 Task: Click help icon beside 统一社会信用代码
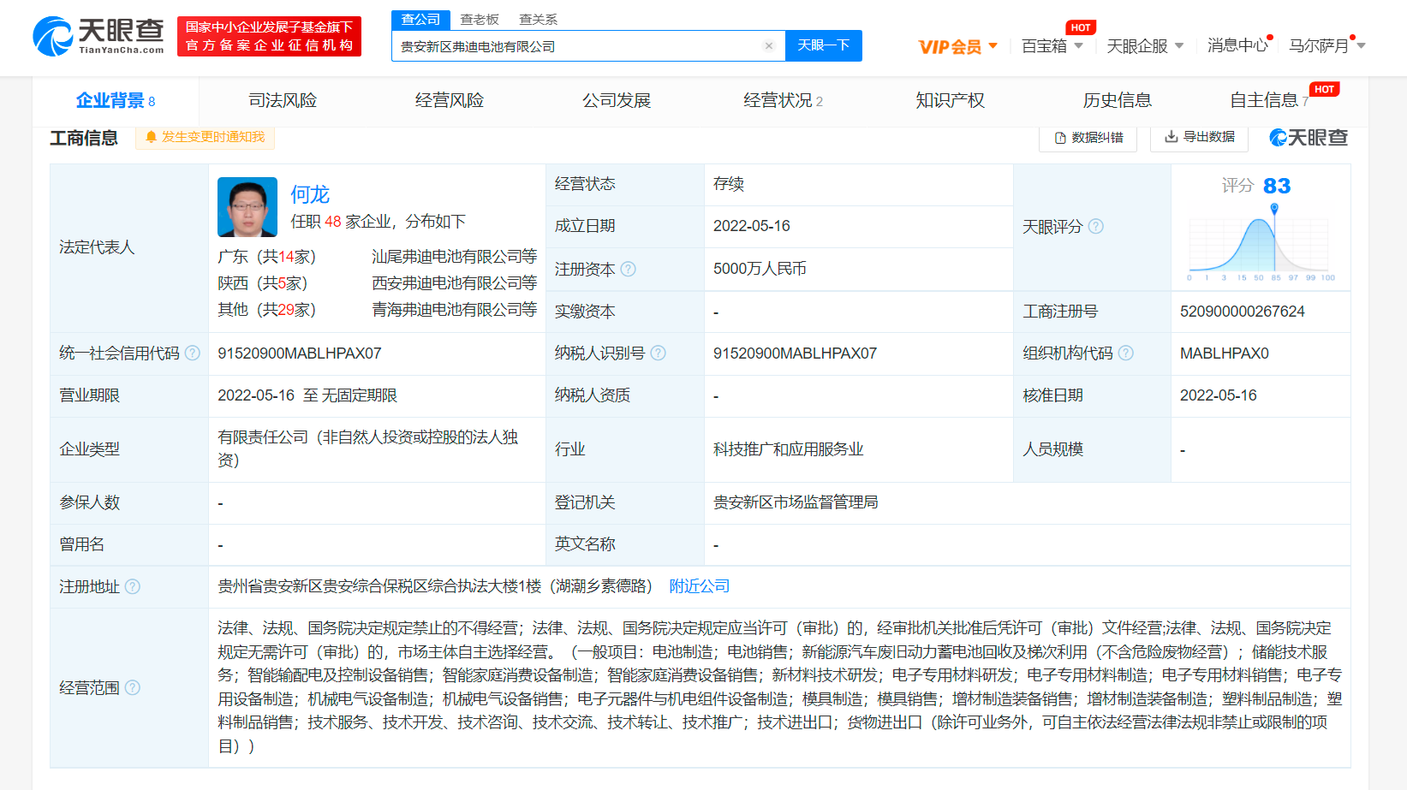click(x=193, y=353)
